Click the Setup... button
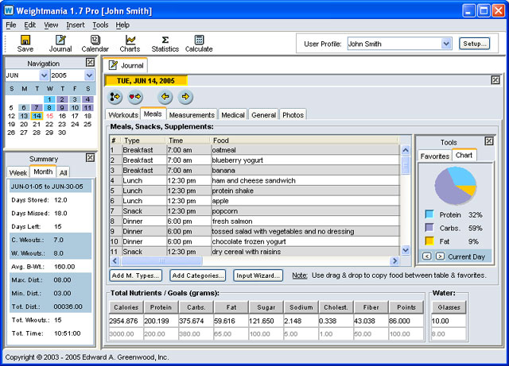Viewport: 509px width, 366px height. click(x=474, y=44)
